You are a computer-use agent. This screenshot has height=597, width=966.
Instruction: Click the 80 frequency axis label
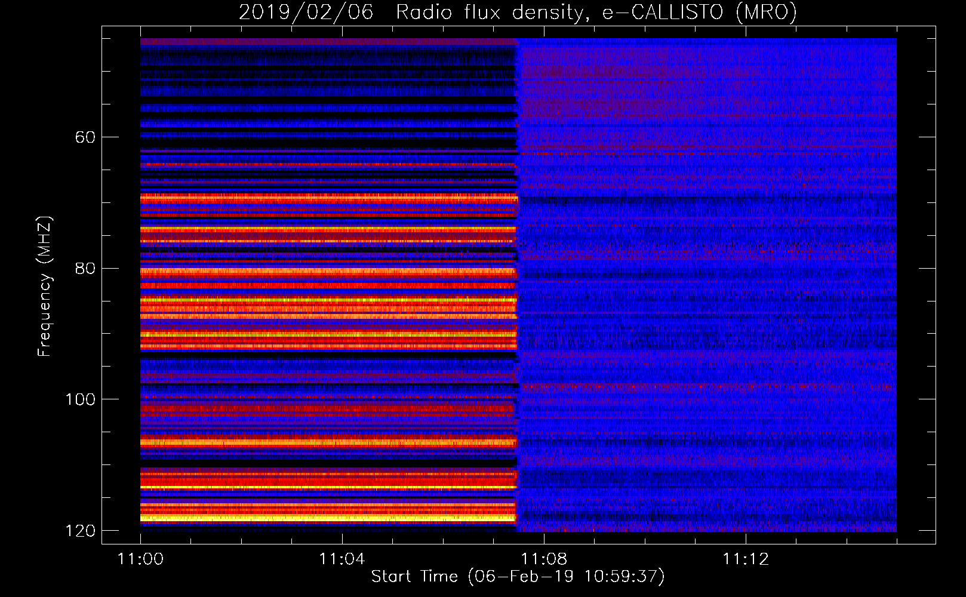[85, 269]
